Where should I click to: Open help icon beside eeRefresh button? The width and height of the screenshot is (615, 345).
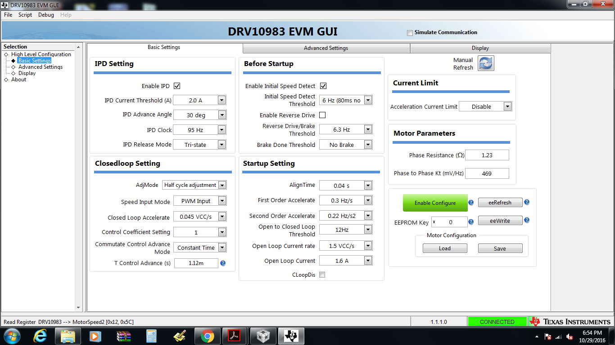point(527,202)
